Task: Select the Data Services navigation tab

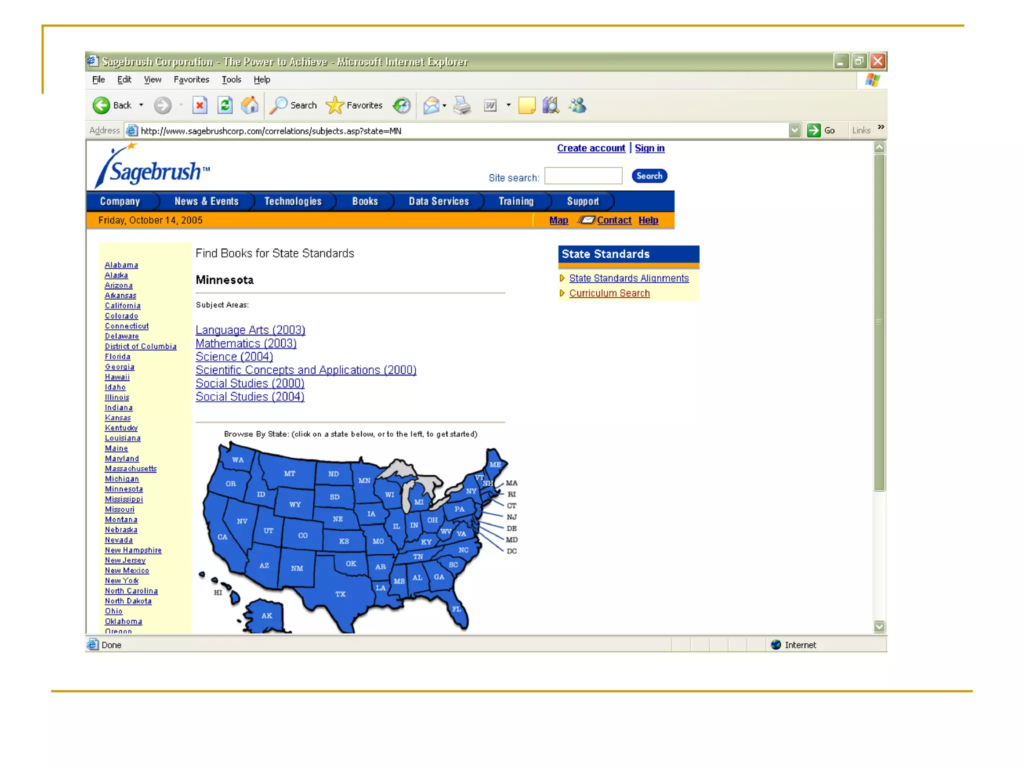Action: 438,201
